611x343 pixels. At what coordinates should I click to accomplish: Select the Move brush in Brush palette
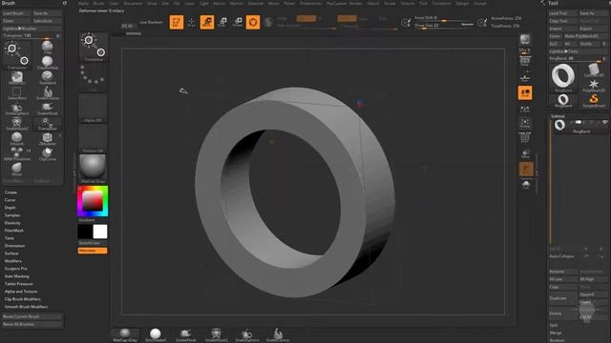pos(17,170)
